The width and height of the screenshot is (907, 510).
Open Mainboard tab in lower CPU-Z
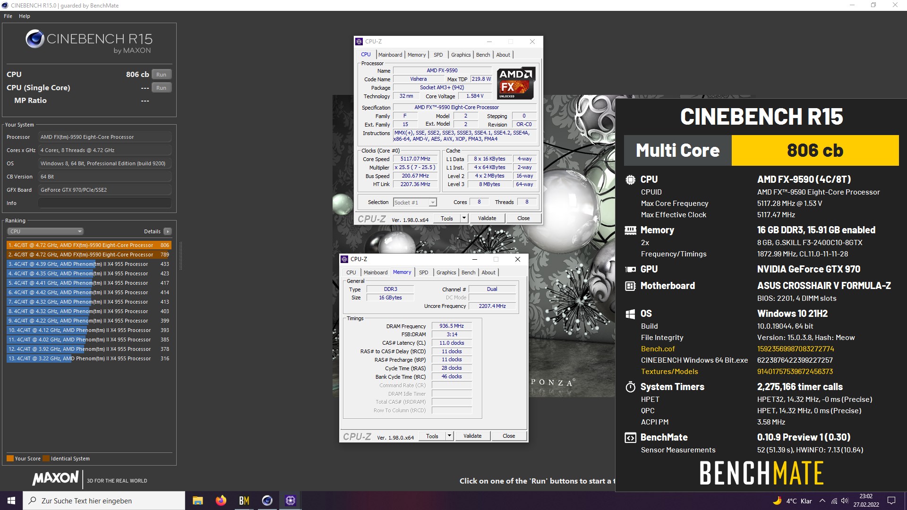(376, 272)
